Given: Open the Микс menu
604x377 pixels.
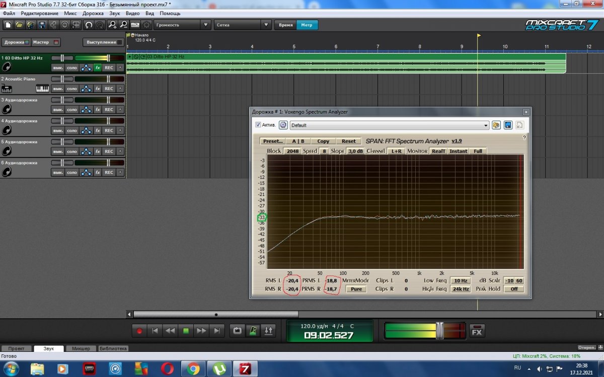Looking at the screenshot, I should coord(70,13).
